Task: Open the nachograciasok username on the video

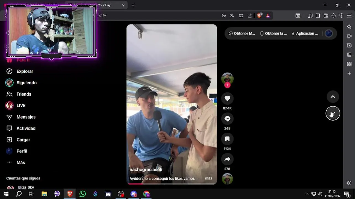Action: (146, 170)
